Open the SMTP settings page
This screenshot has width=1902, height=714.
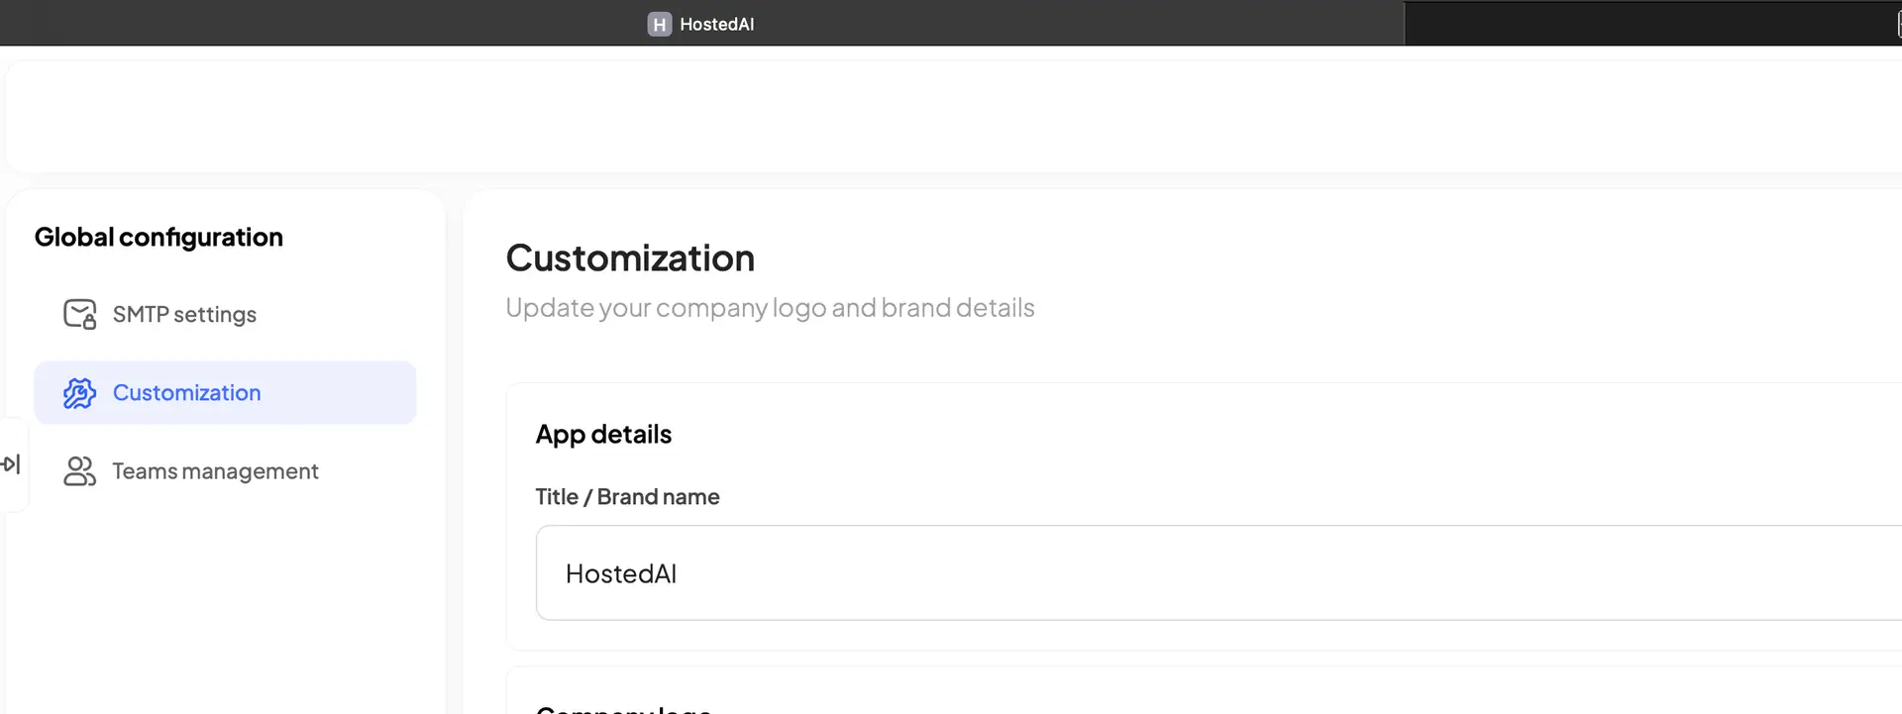184,314
